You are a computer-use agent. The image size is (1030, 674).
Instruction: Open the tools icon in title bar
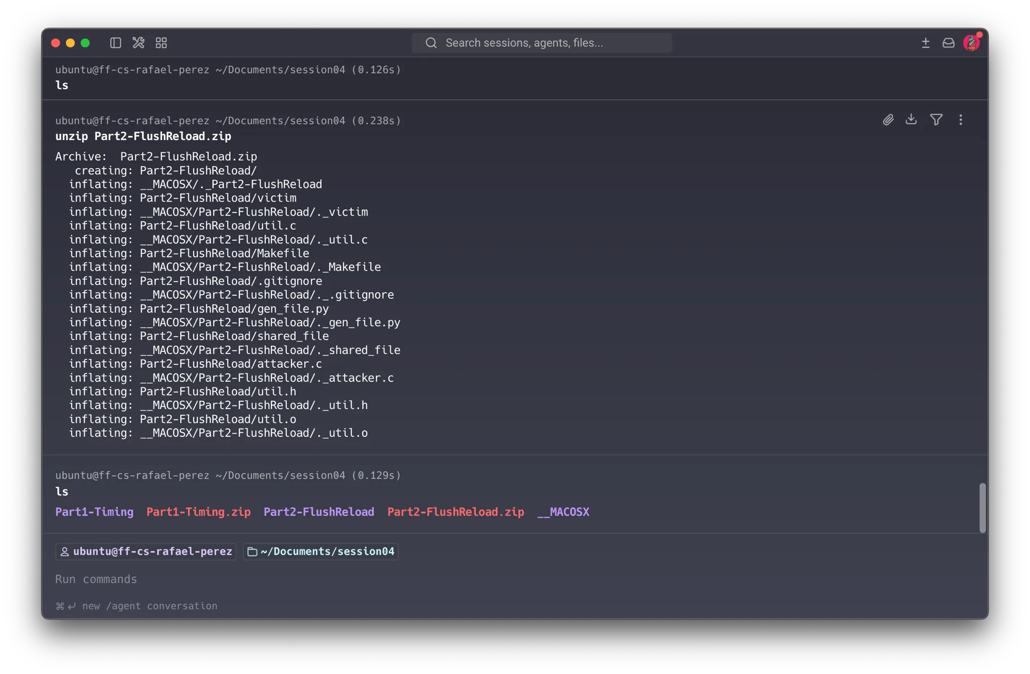click(138, 43)
